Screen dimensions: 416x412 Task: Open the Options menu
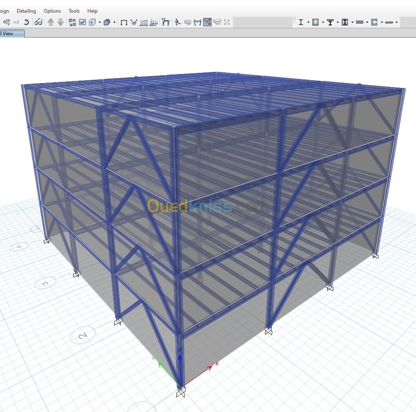point(52,11)
